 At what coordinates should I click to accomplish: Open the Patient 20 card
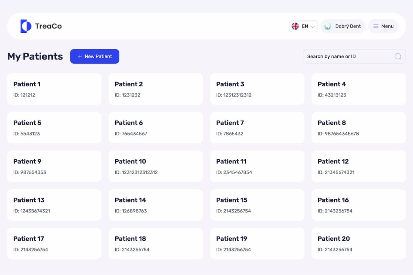(x=359, y=243)
